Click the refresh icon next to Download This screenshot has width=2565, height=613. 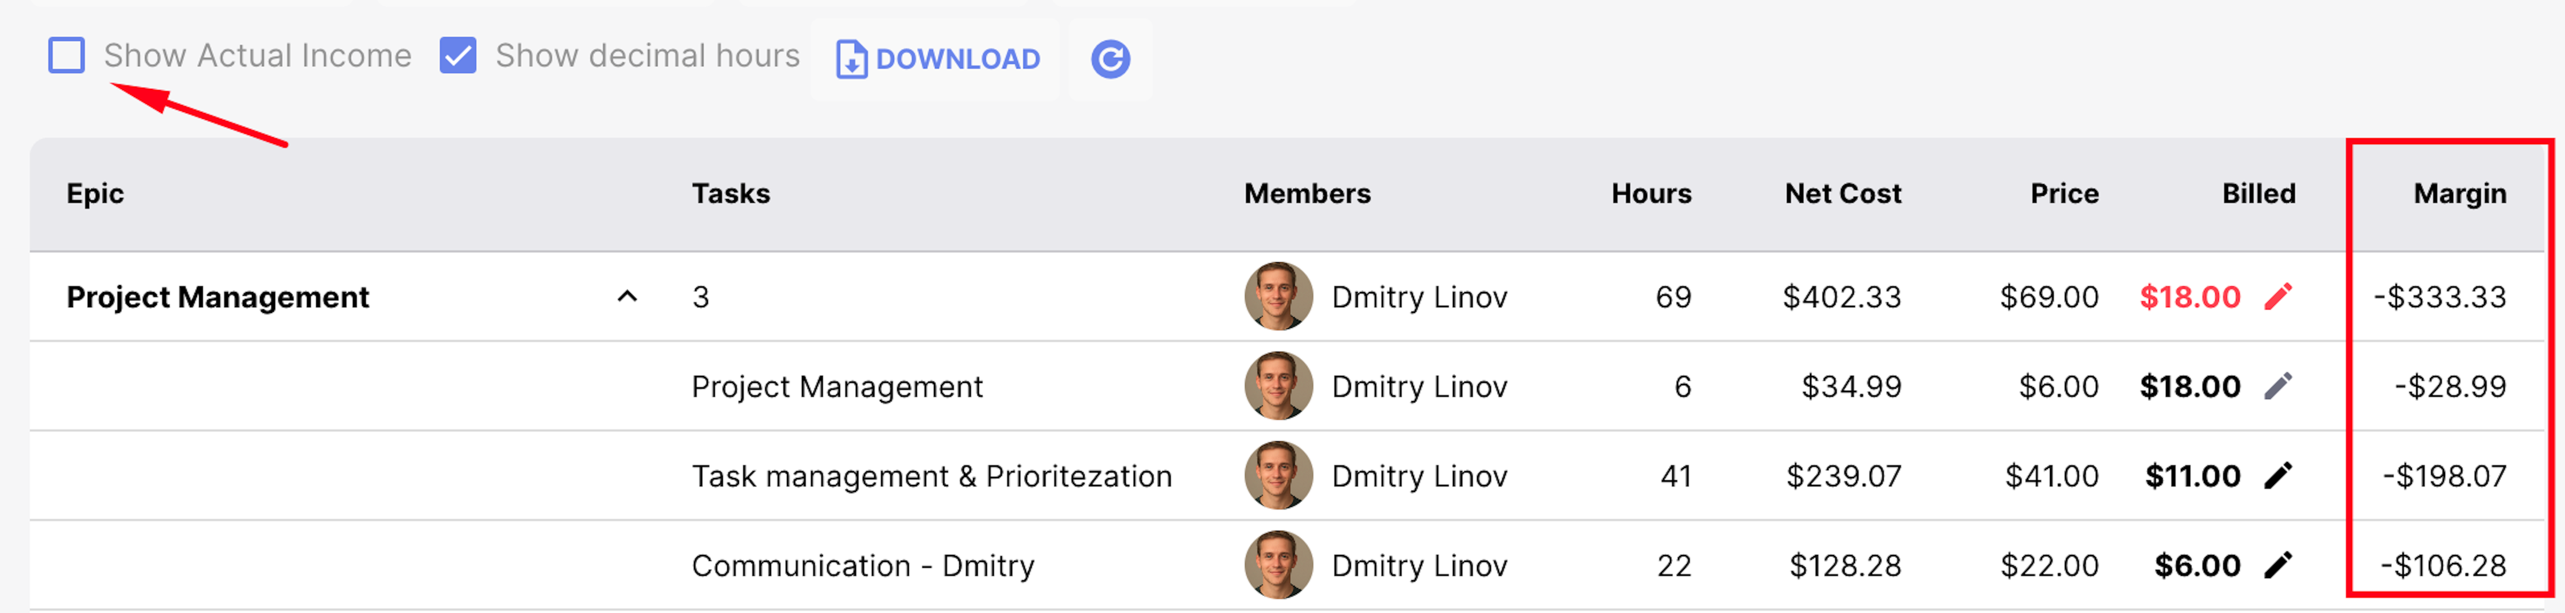point(1110,59)
